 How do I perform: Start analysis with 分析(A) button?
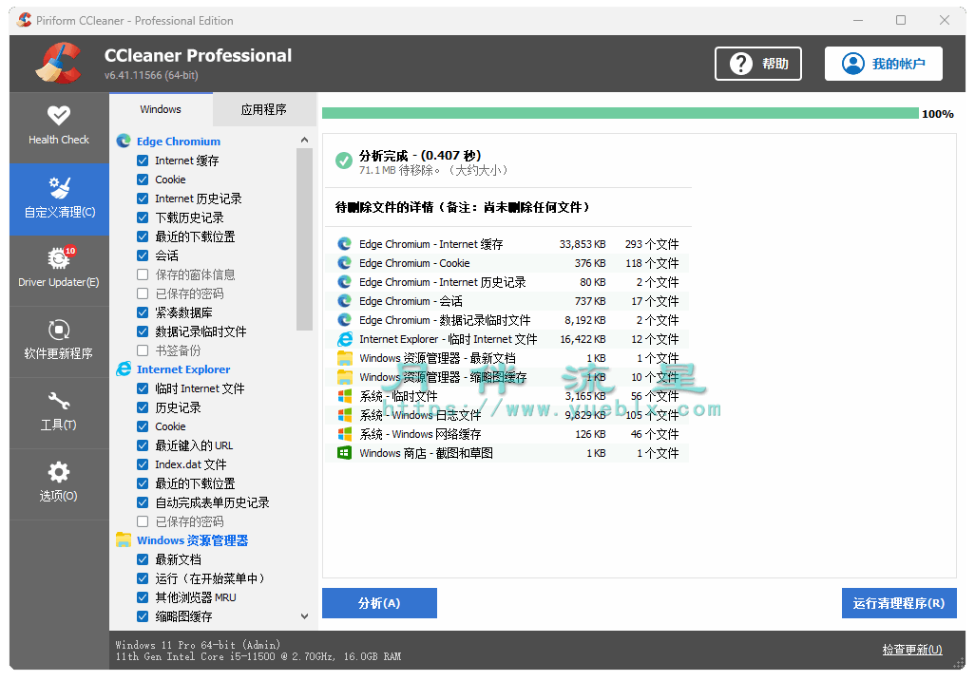(379, 603)
